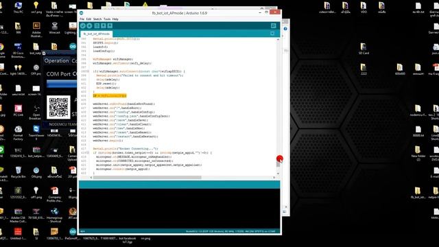The image size is (439, 247).
Task: Click the board info text in Arduino status bar
Action: 230,231
